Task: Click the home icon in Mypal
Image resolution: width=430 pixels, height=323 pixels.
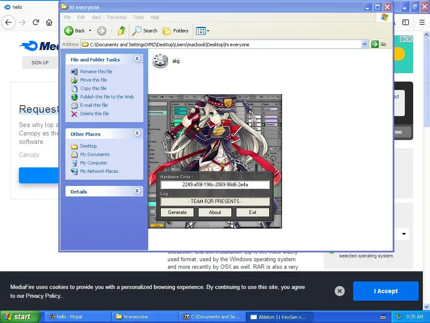Action: [49, 22]
